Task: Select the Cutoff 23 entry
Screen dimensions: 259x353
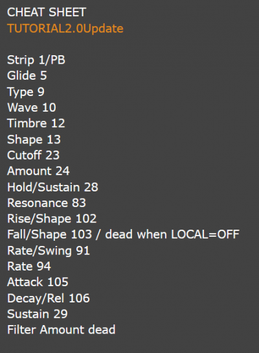Action: point(33,155)
